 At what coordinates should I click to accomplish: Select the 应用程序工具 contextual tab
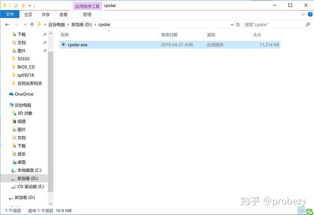(87, 6)
